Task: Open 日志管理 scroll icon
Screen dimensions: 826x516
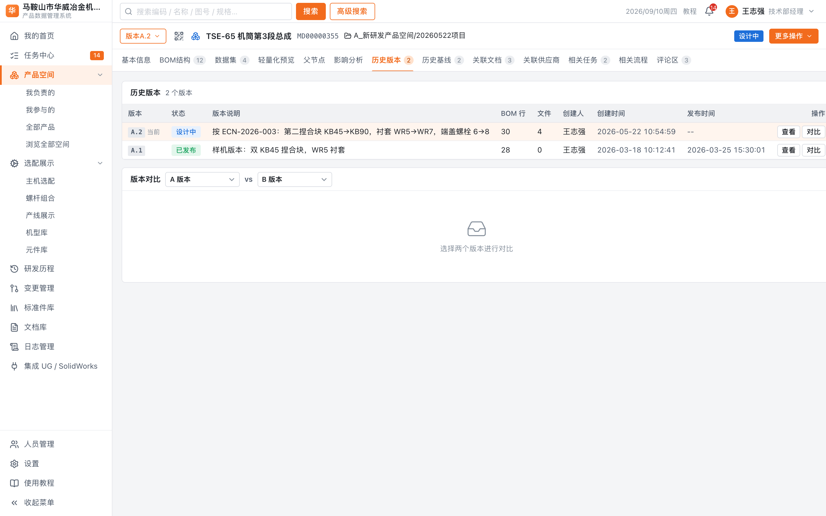Action: pos(14,346)
